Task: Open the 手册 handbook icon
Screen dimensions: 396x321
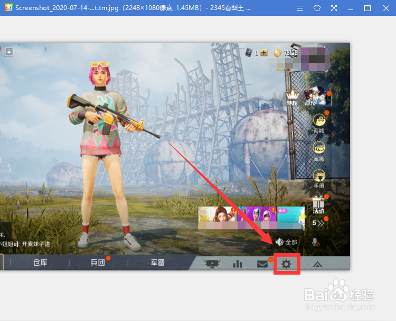Action: point(319,179)
